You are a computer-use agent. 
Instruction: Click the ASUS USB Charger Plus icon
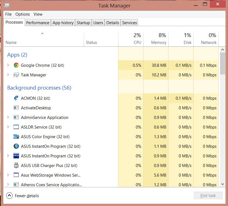(x=16, y=165)
